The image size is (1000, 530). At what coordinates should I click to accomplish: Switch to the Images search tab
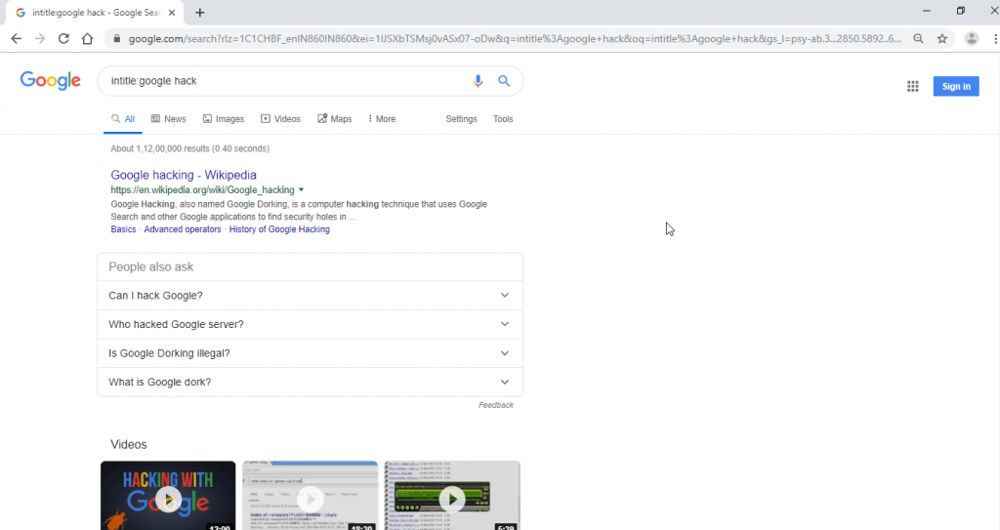(224, 119)
